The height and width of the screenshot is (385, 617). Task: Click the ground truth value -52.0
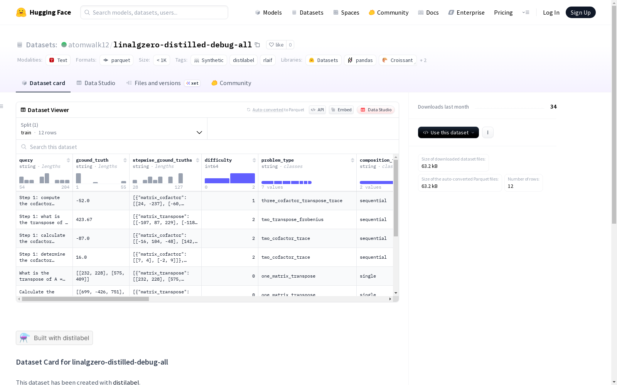coord(83,201)
